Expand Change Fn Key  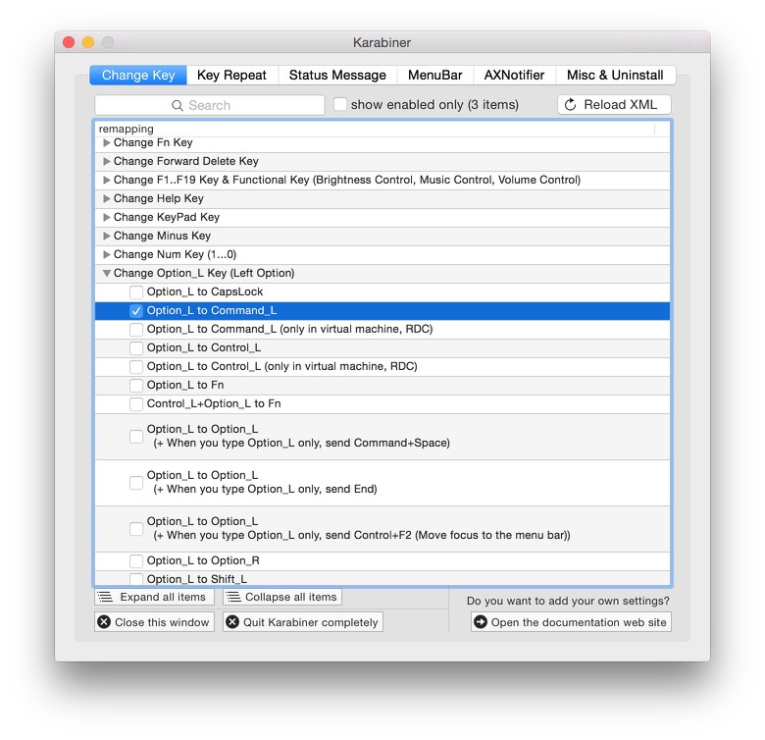106,143
